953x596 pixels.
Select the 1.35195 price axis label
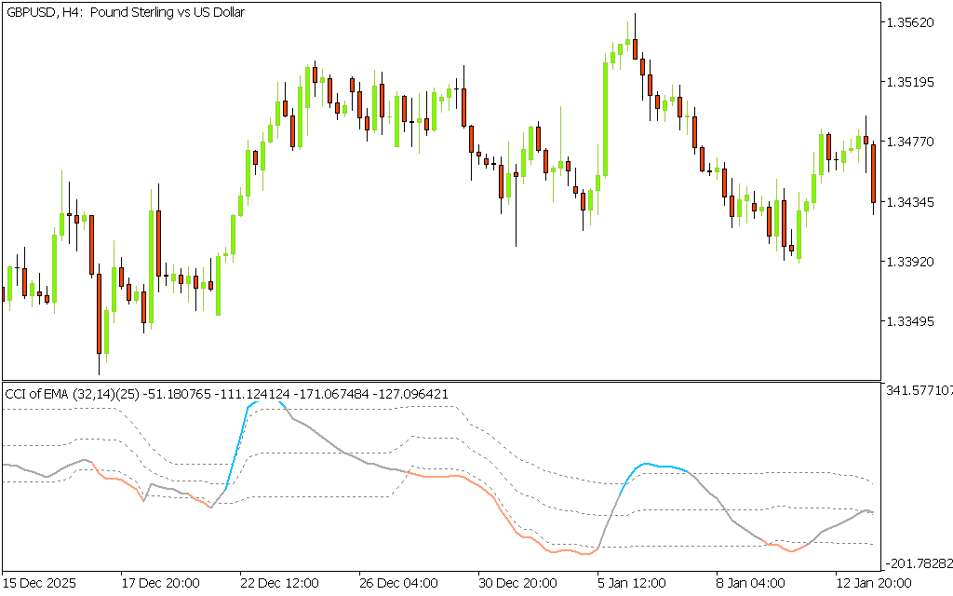pos(911,82)
